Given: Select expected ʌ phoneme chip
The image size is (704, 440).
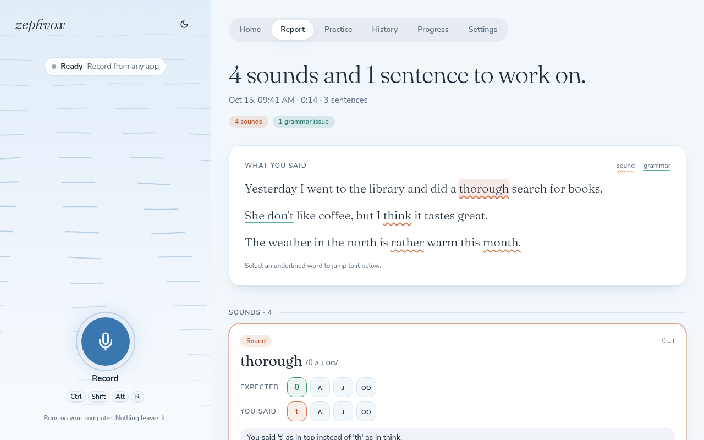Looking at the screenshot, I should point(320,387).
